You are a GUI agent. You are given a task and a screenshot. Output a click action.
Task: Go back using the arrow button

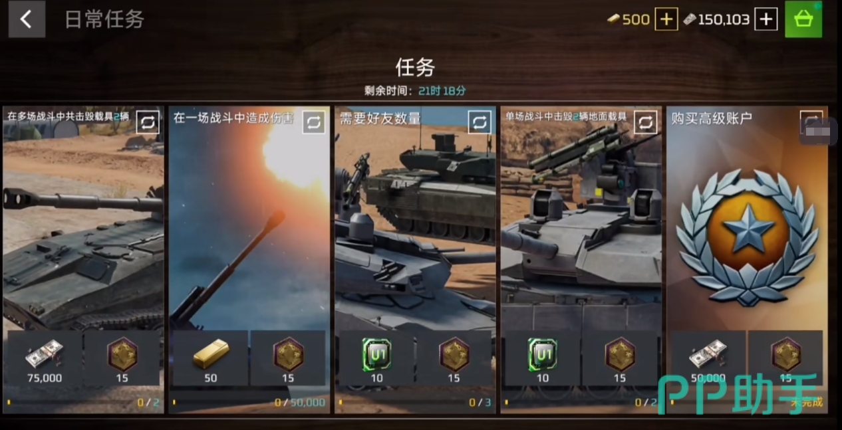point(27,19)
